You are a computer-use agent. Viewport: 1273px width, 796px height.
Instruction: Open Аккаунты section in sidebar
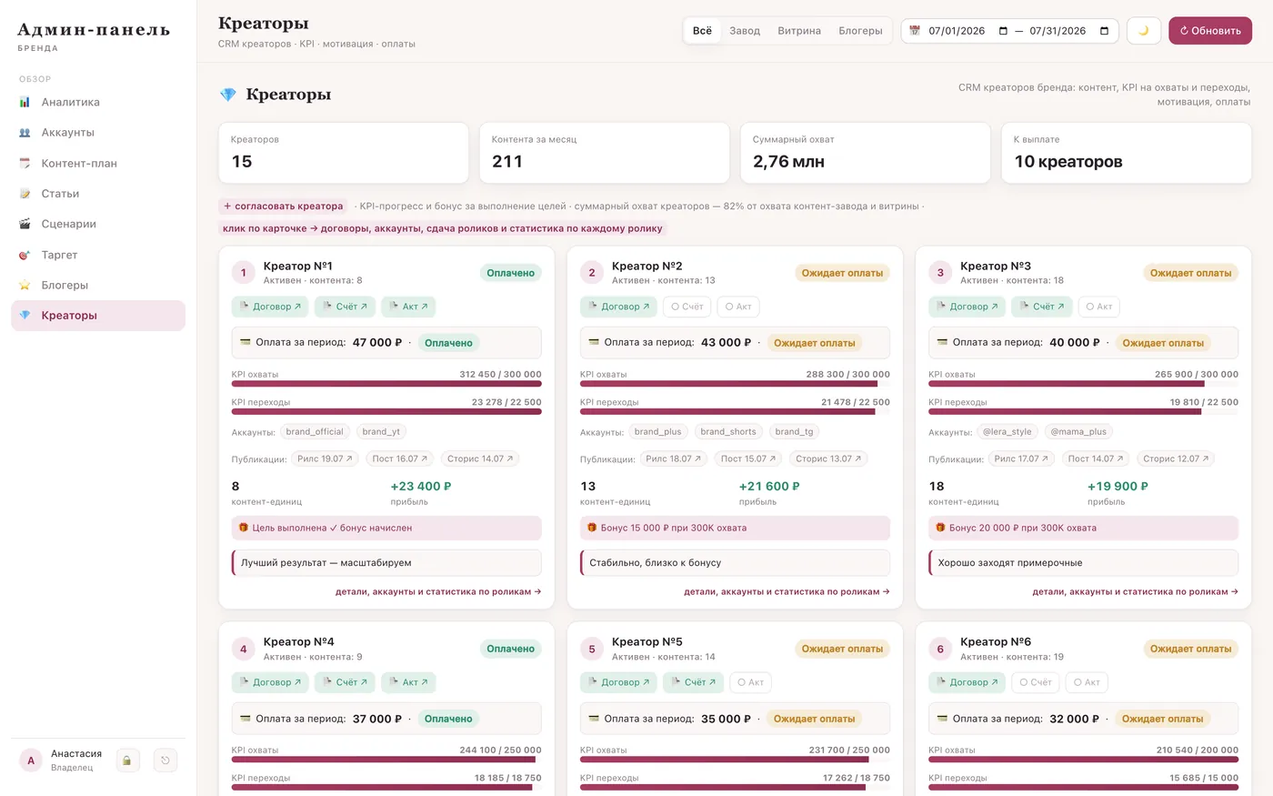(98, 133)
